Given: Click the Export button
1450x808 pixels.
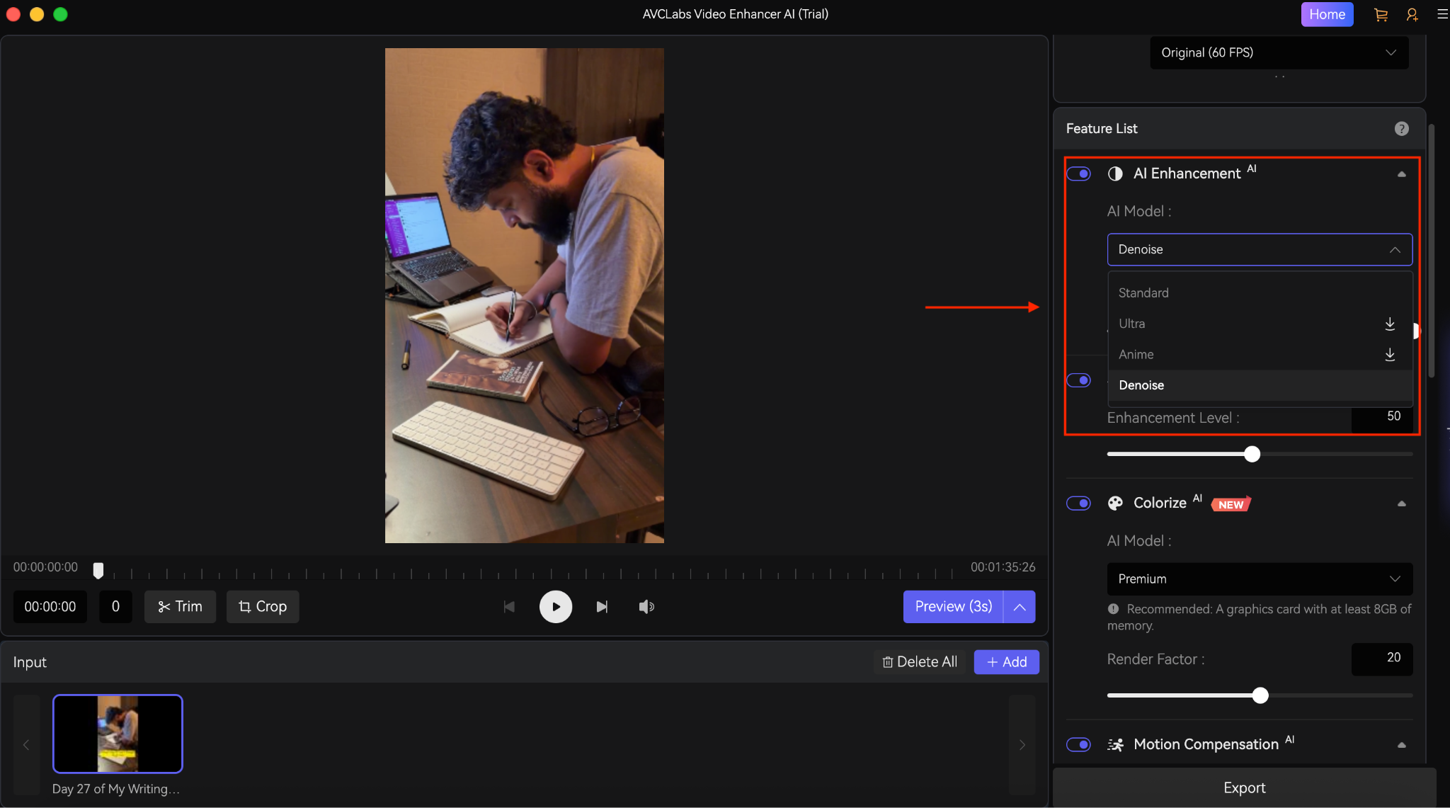Looking at the screenshot, I should click(1244, 787).
